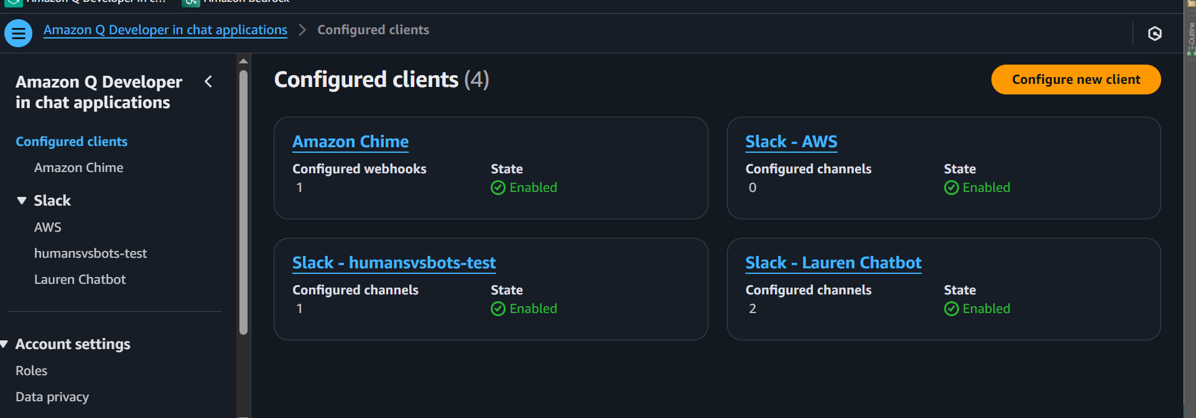Click the humansvsbots-test card's Enabled status icon
Viewport: 1196px width, 418px height.
(x=498, y=309)
